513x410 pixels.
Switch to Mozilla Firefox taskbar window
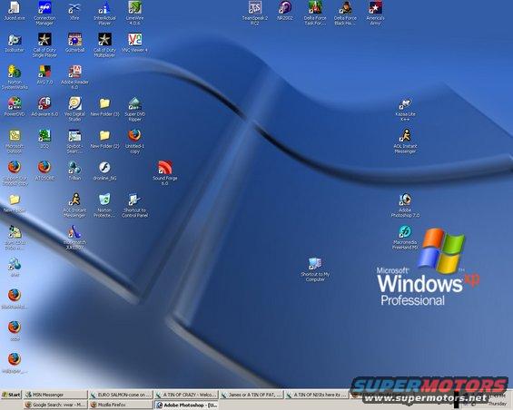pos(121,405)
